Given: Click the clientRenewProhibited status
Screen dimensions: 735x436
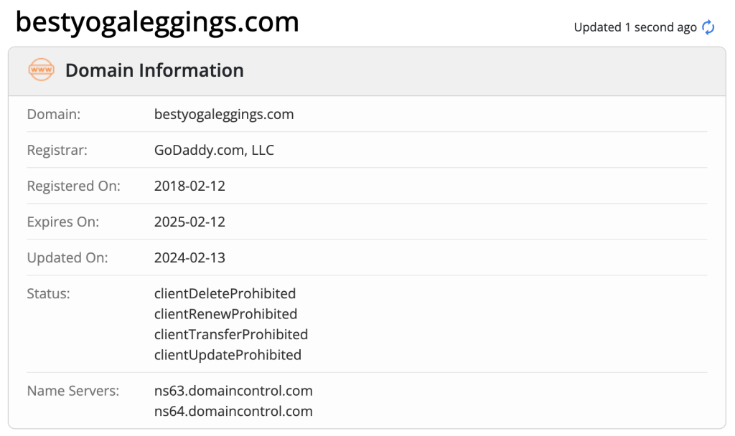Looking at the screenshot, I should 225,314.
